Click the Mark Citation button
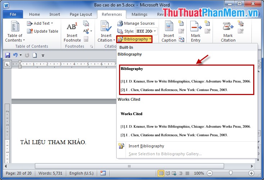 click(x=228, y=31)
